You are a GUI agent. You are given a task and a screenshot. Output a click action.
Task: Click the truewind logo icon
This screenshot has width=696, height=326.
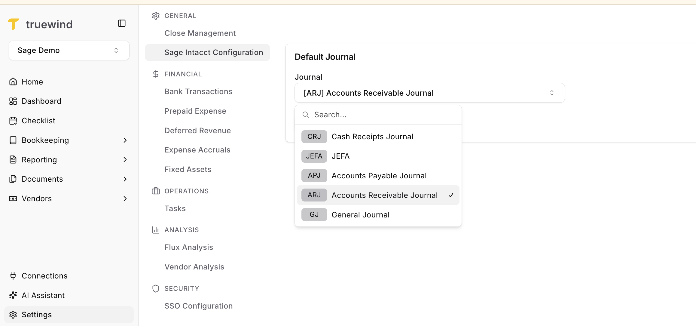14,24
